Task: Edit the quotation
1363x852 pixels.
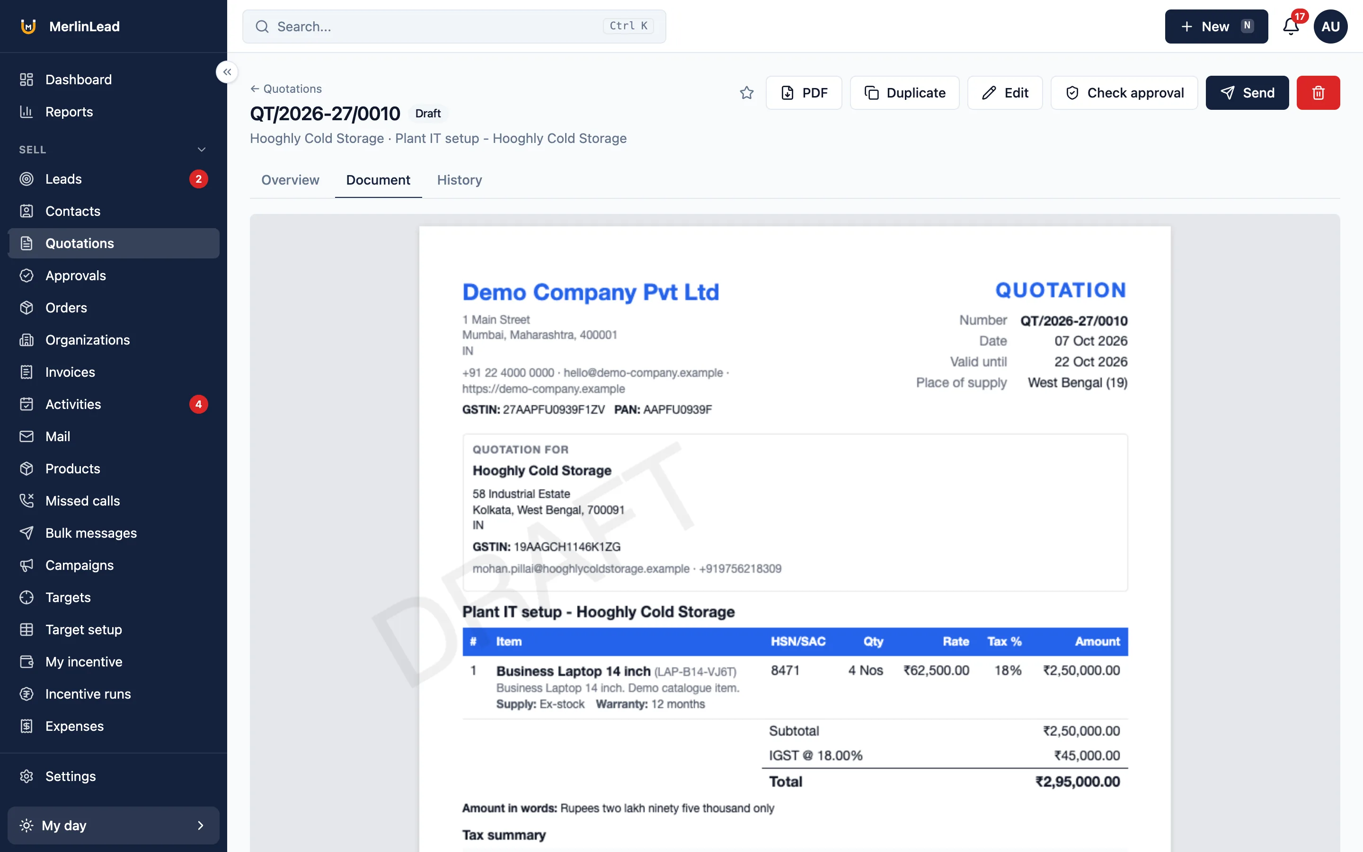Action: tap(1005, 93)
